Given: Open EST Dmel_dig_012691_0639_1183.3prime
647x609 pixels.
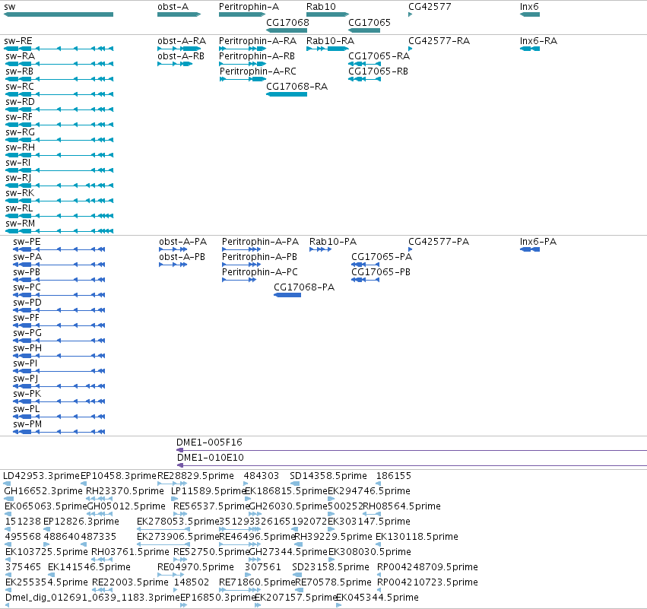Looking at the screenshot, I should (x=93, y=598).
